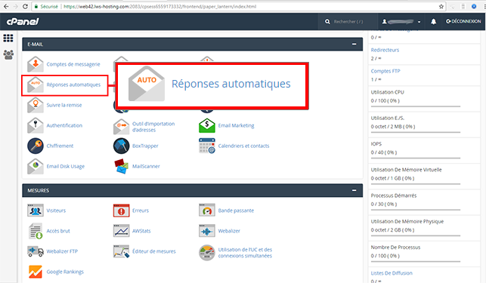This screenshot has height=283, width=486.
Task: Click the Réponses automatiques envelope icon
Action: pyautogui.click(x=36, y=85)
